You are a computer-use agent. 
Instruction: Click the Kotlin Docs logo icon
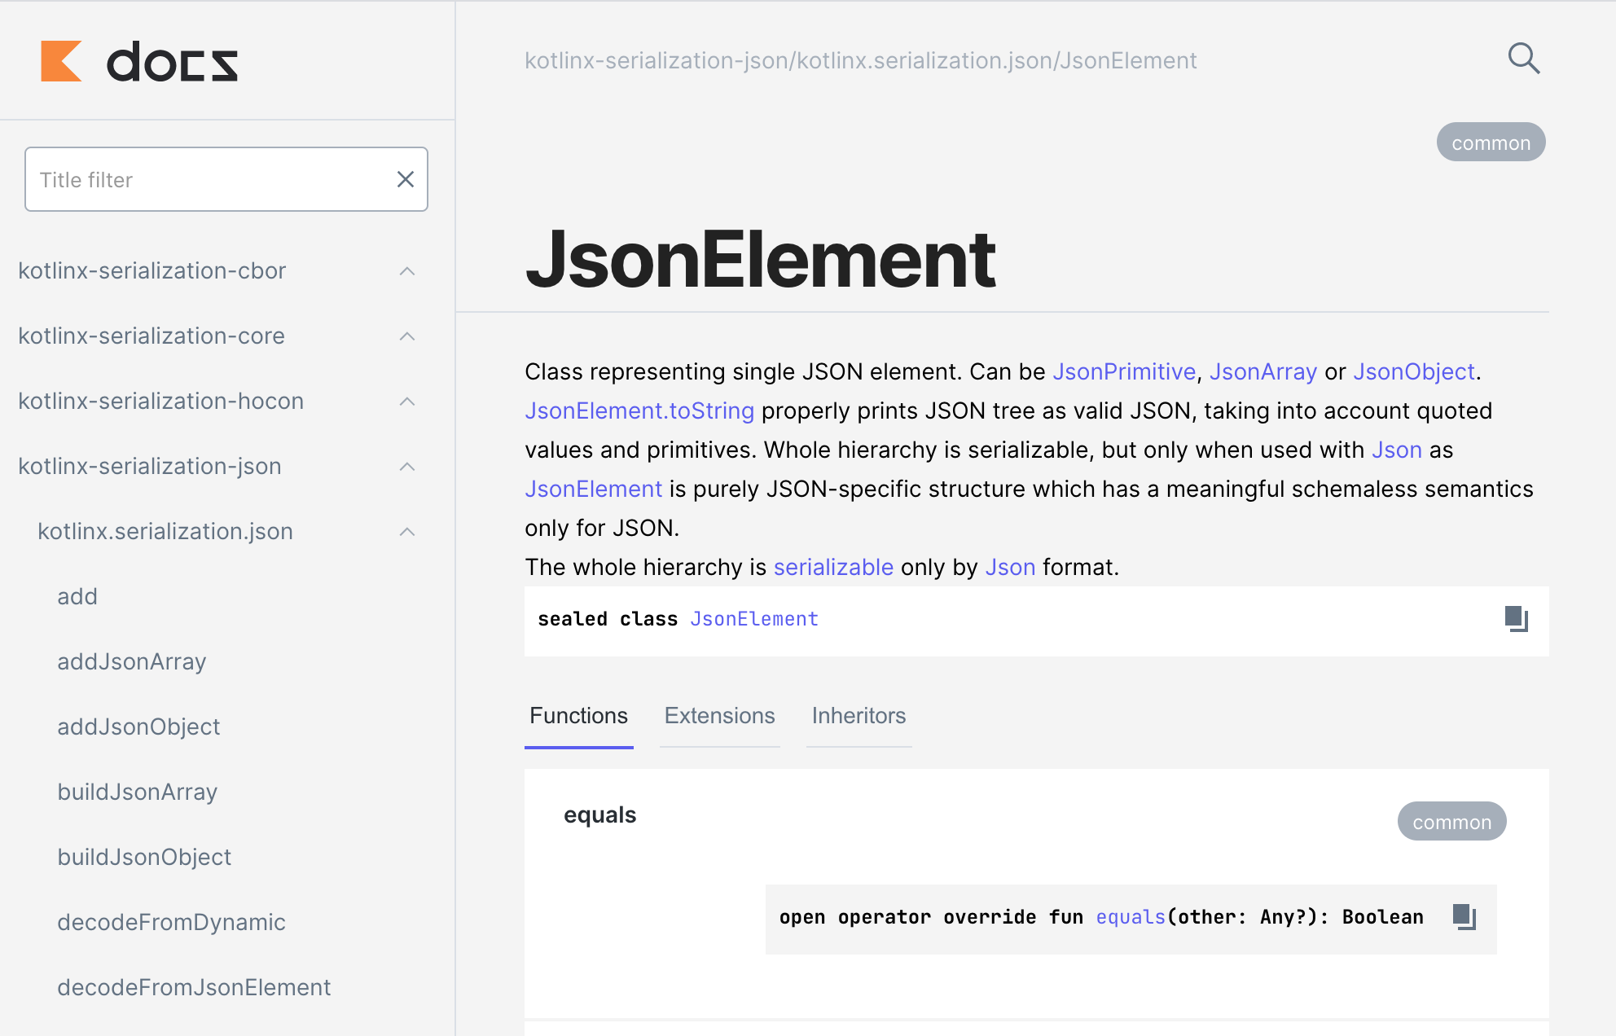(60, 60)
